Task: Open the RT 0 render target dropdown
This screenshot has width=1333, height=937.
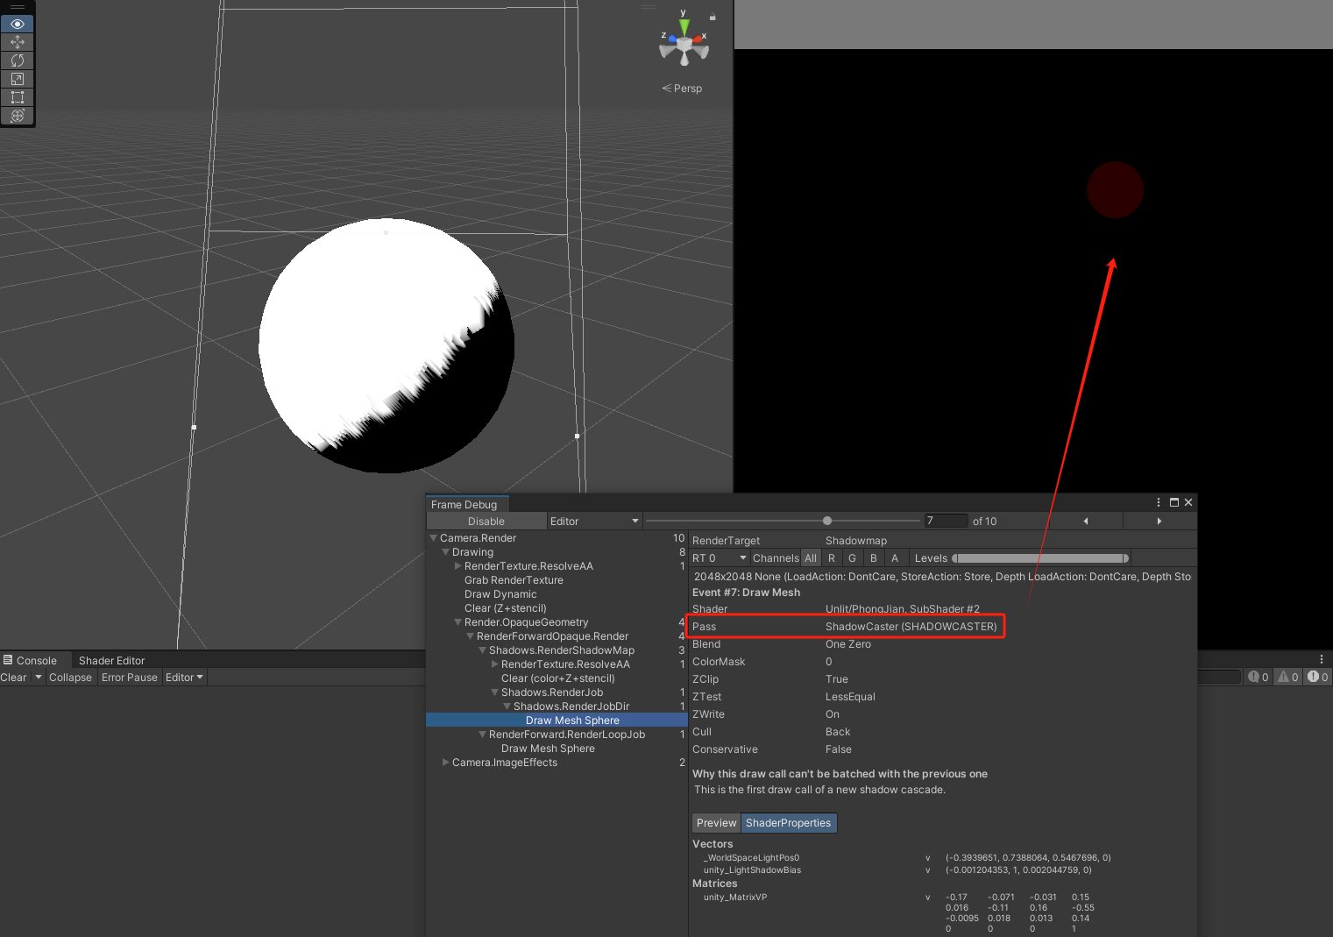Action: tap(720, 558)
